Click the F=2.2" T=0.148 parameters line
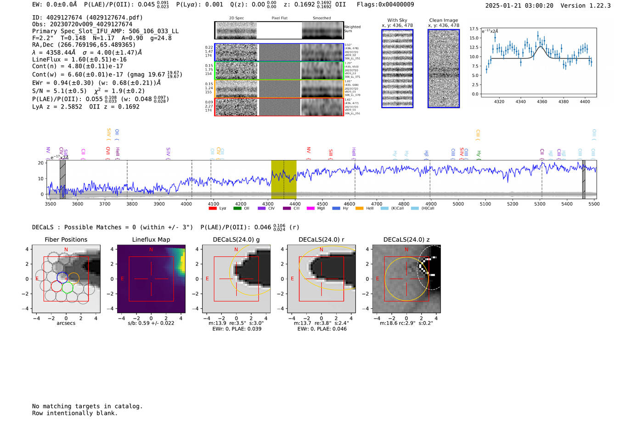 [x=102, y=38]
